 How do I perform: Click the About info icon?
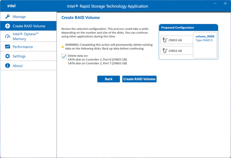(x=7, y=66)
